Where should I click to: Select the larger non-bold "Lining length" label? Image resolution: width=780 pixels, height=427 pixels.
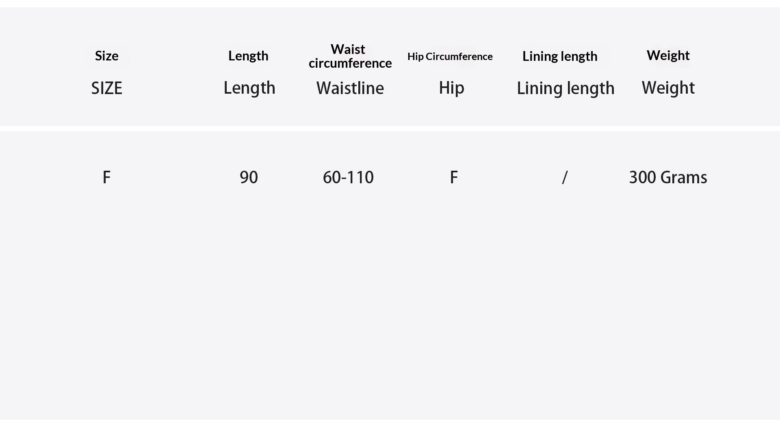(x=565, y=88)
